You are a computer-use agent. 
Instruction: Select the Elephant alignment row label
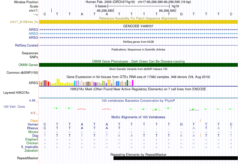click(32, 139)
